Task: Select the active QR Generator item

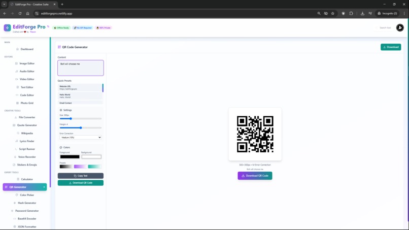Action: click(25, 187)
